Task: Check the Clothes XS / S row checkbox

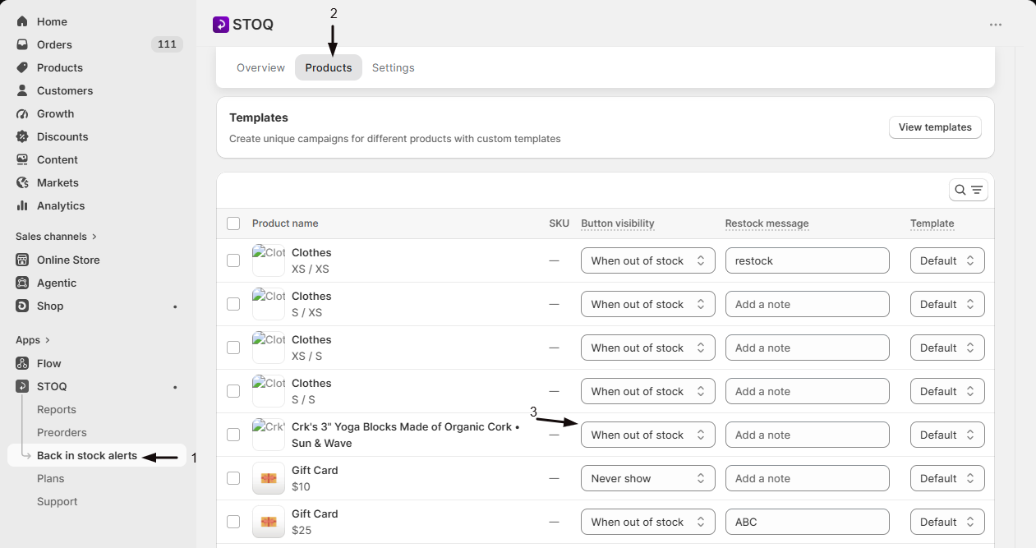Action: 233,348
